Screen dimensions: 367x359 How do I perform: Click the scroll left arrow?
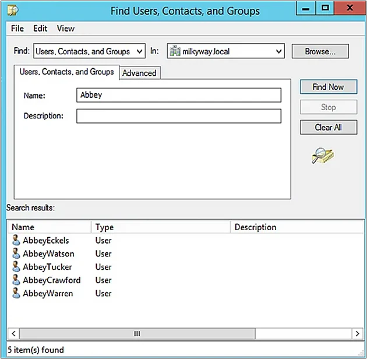(13, 333)
